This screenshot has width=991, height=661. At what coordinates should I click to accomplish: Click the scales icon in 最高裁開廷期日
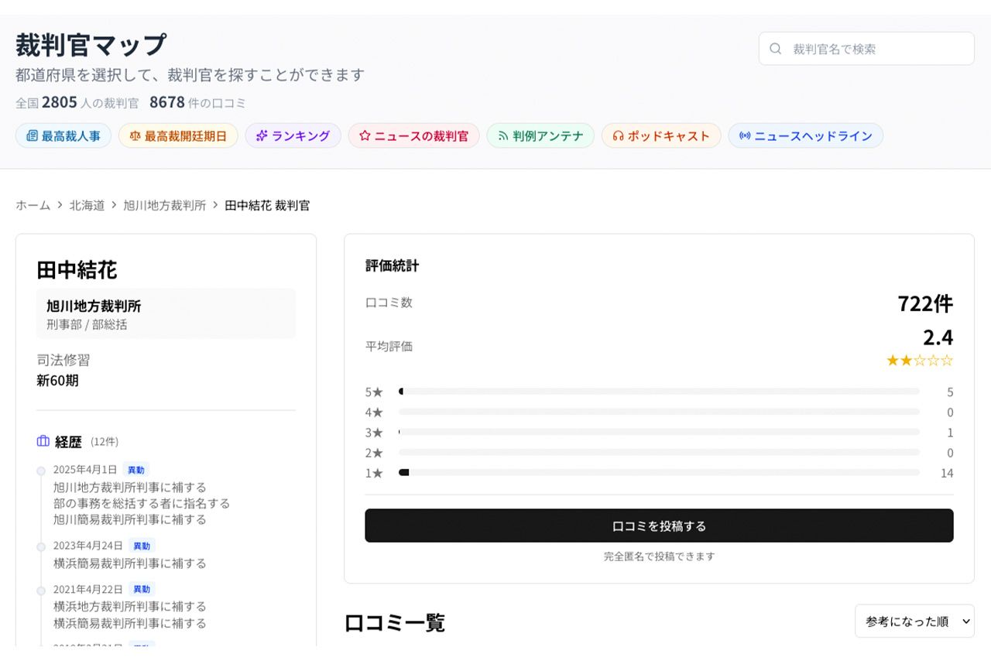pos(135,135)
